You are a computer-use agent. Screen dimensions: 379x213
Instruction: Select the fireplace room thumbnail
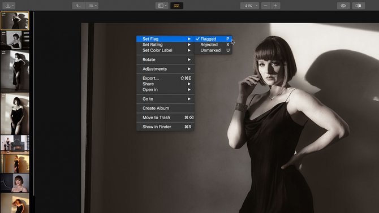(15, 145)
